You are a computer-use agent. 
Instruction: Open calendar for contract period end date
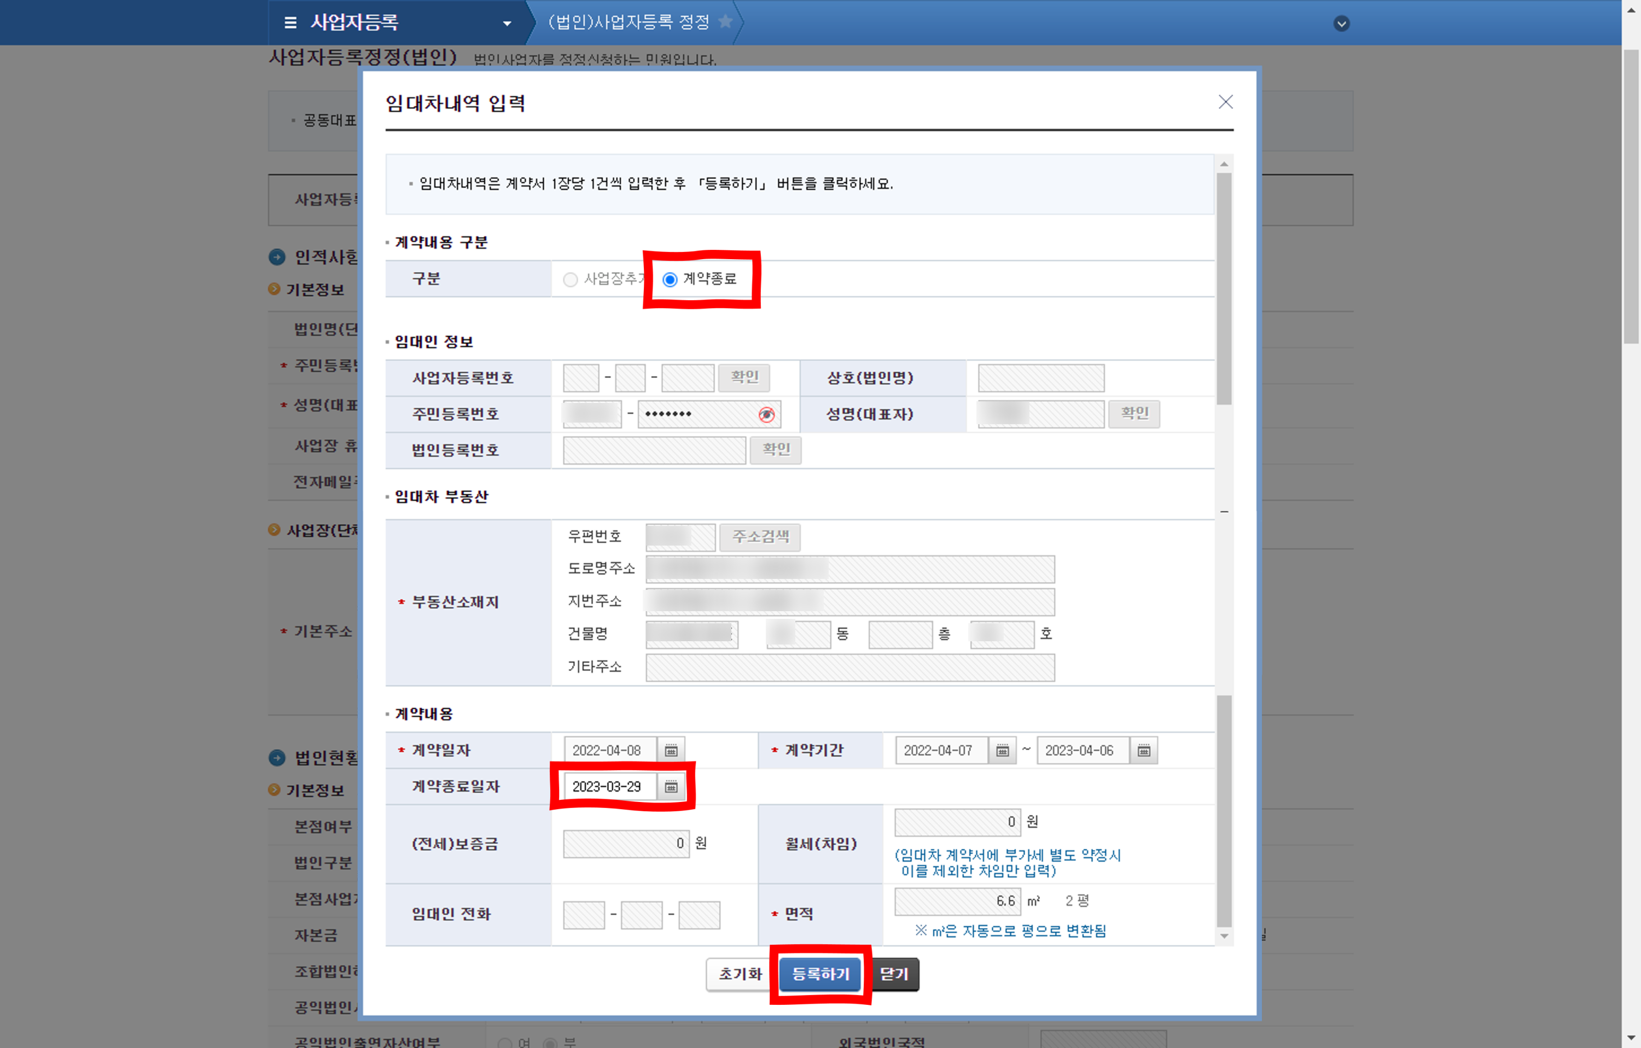(1144, 751)
